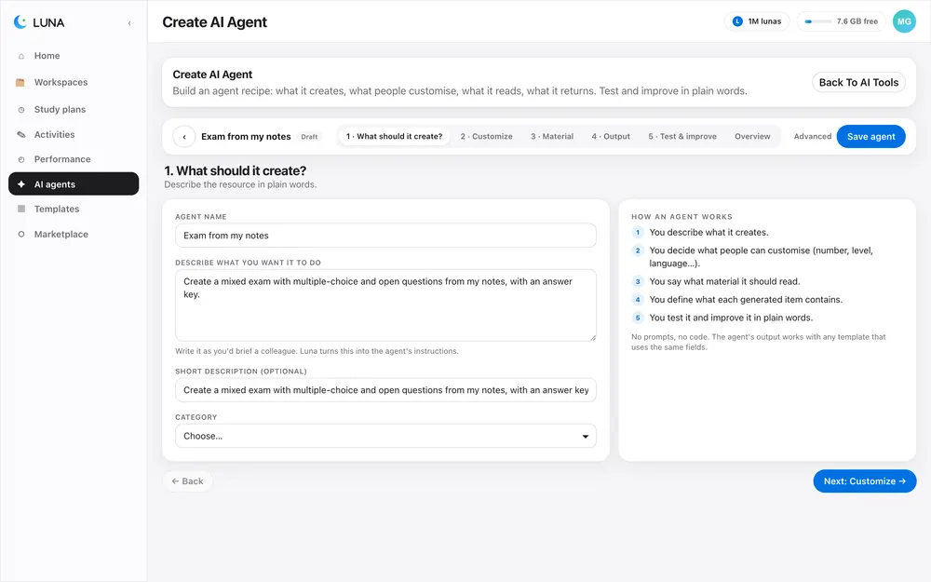The height and width of the screenshot is (582, 931).
Task: Click step 1 number badge in how-it-works
Action: point(638,233)
